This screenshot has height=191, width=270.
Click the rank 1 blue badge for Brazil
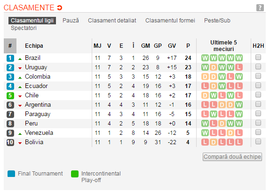click(10, 58)
